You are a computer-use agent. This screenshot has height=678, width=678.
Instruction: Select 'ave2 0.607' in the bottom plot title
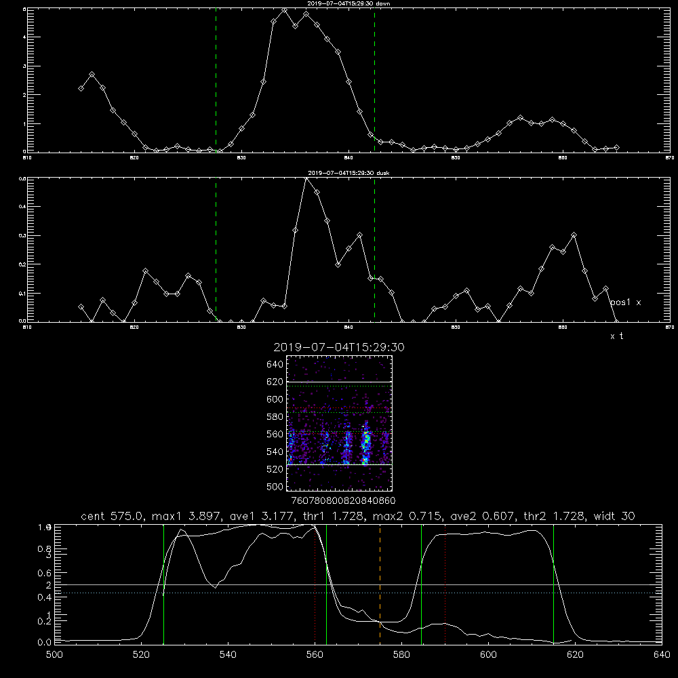click(x=483, y=516)
